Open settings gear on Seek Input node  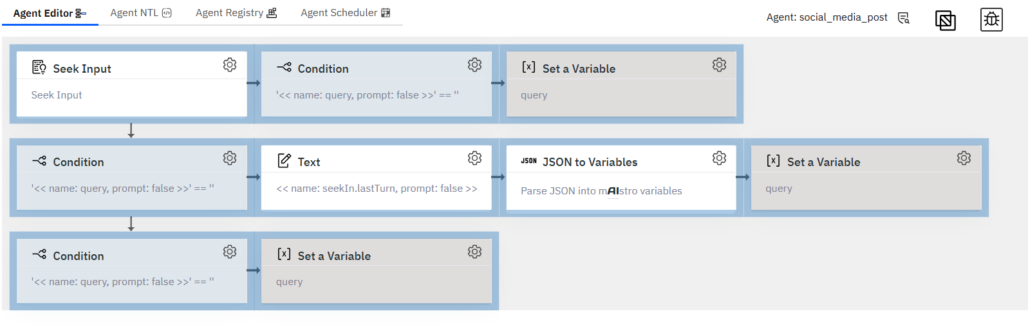[230, 65]
